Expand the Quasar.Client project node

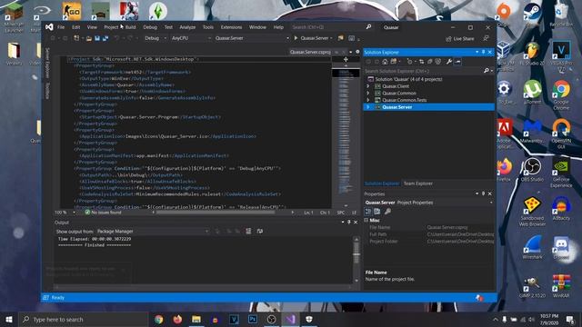[x=367, y=86]
